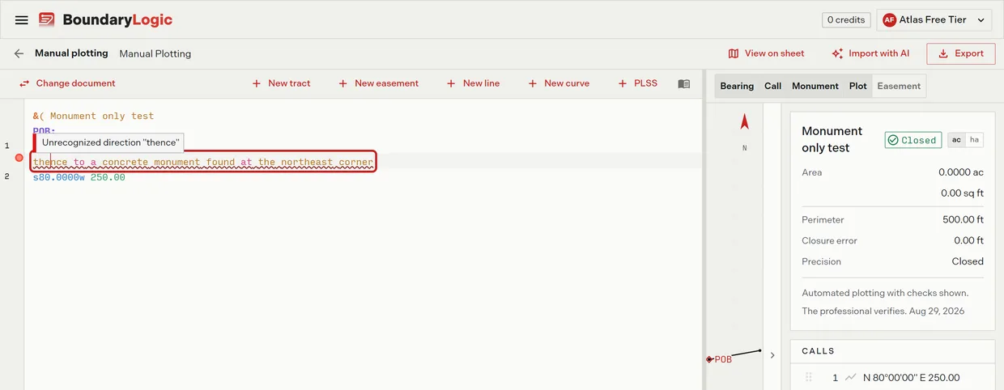Open View on sheet
1004x390 pixels.
click(766, 53)
